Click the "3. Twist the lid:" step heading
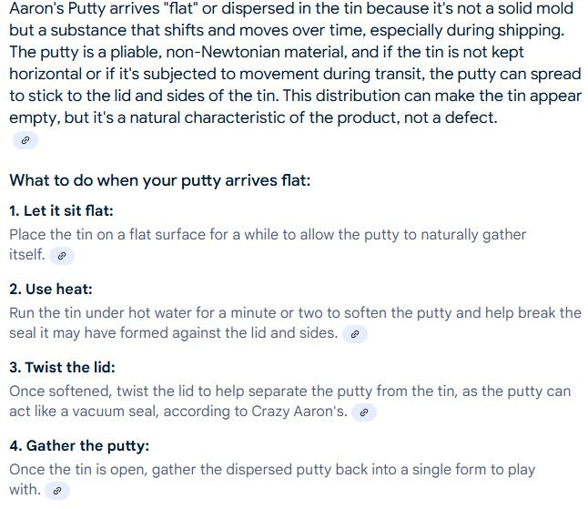The image size is (588, 509). pos(62,368)
